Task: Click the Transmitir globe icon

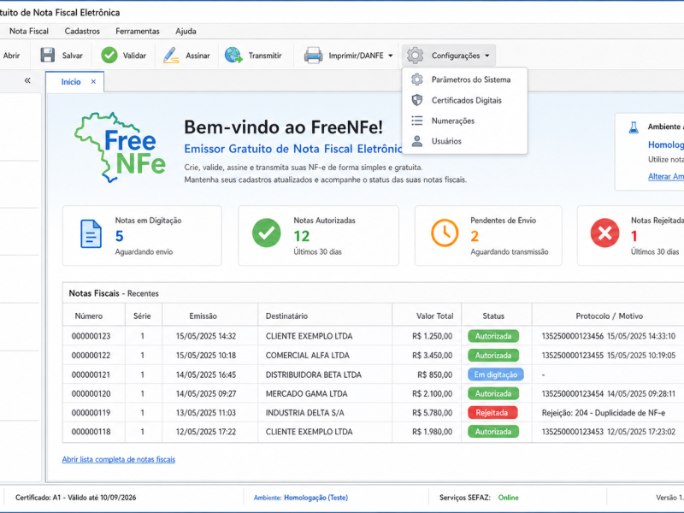Action: 233,56
